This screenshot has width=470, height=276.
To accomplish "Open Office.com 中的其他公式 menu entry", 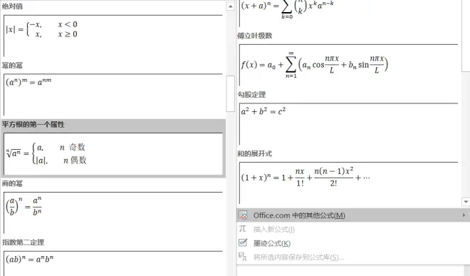I will [353, 215].
